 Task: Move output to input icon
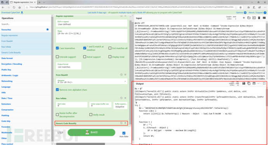[x=254, y=84]
